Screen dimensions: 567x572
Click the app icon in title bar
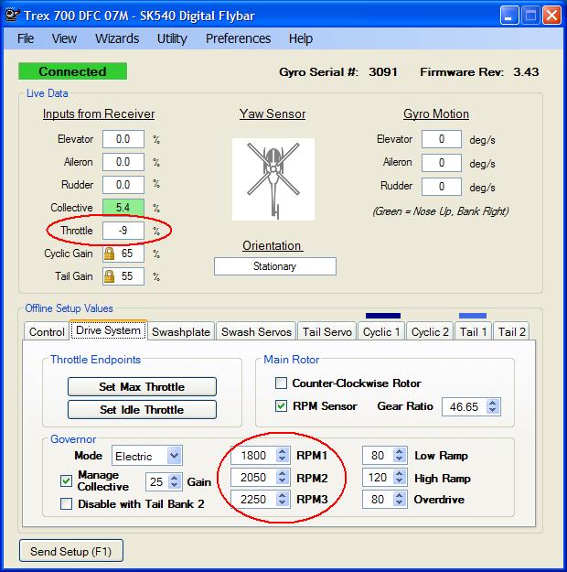11,15
